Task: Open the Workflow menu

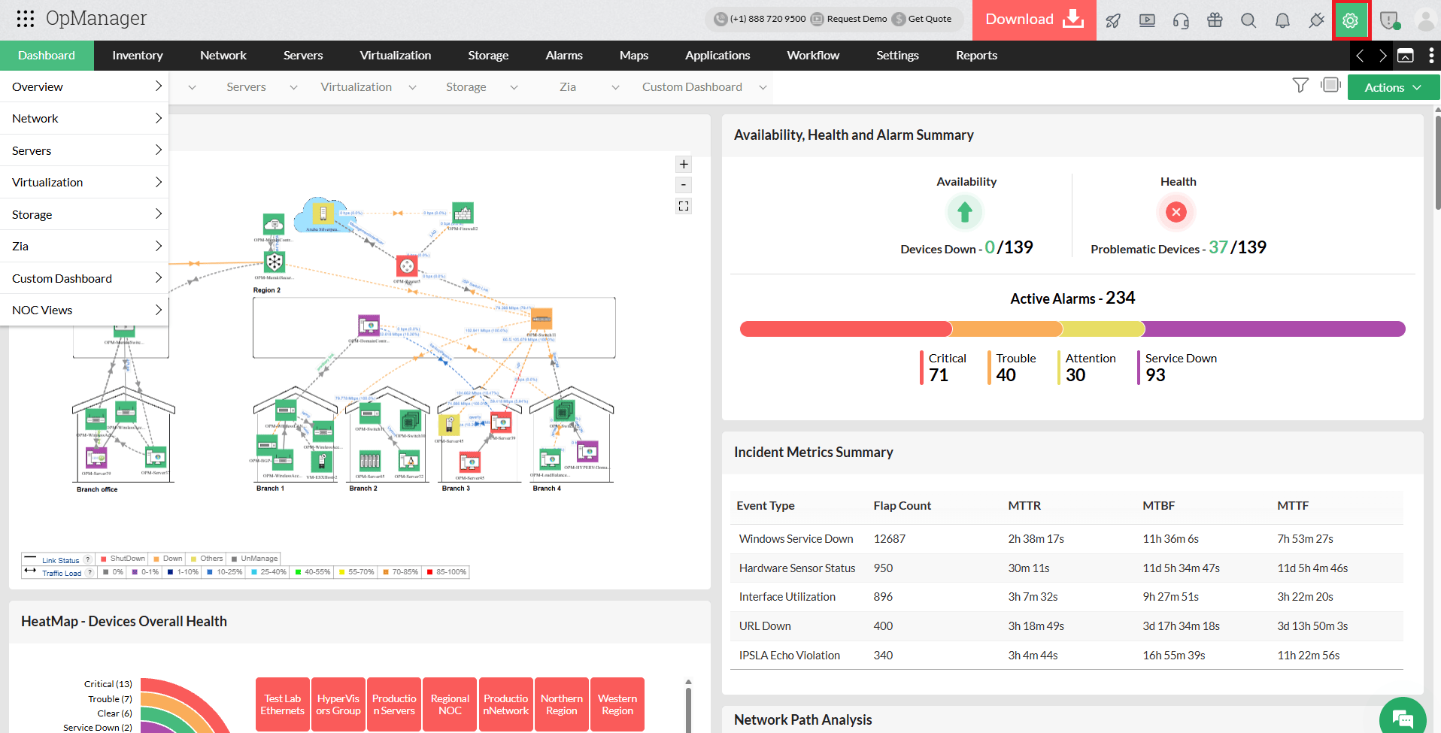Action: pyautogui.click(x=813, y=56)
